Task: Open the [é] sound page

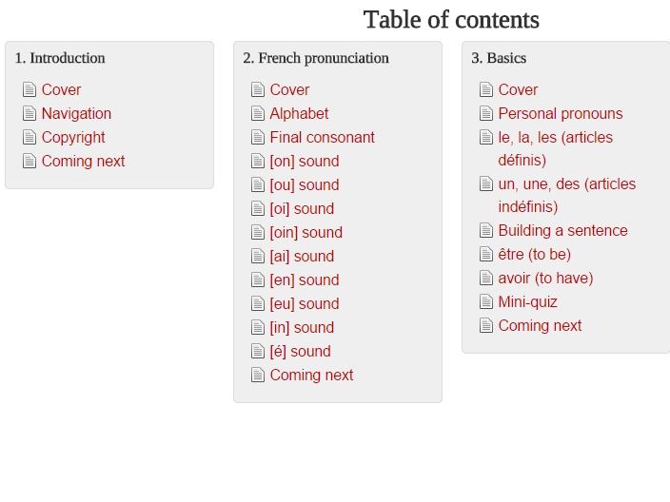Action: [x=300, y=352]
